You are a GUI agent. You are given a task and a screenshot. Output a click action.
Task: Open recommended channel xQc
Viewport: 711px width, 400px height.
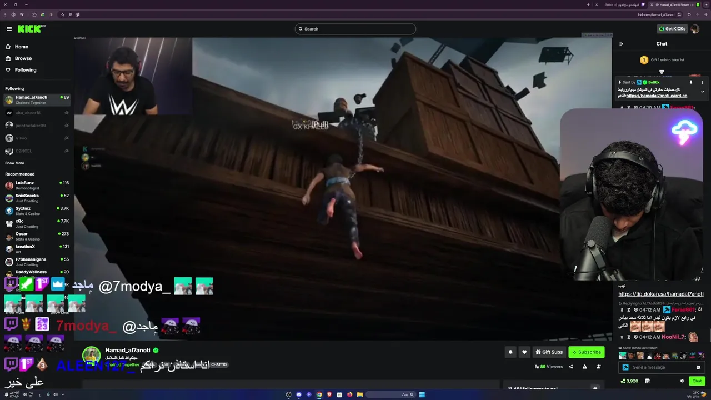coord(37,224)
